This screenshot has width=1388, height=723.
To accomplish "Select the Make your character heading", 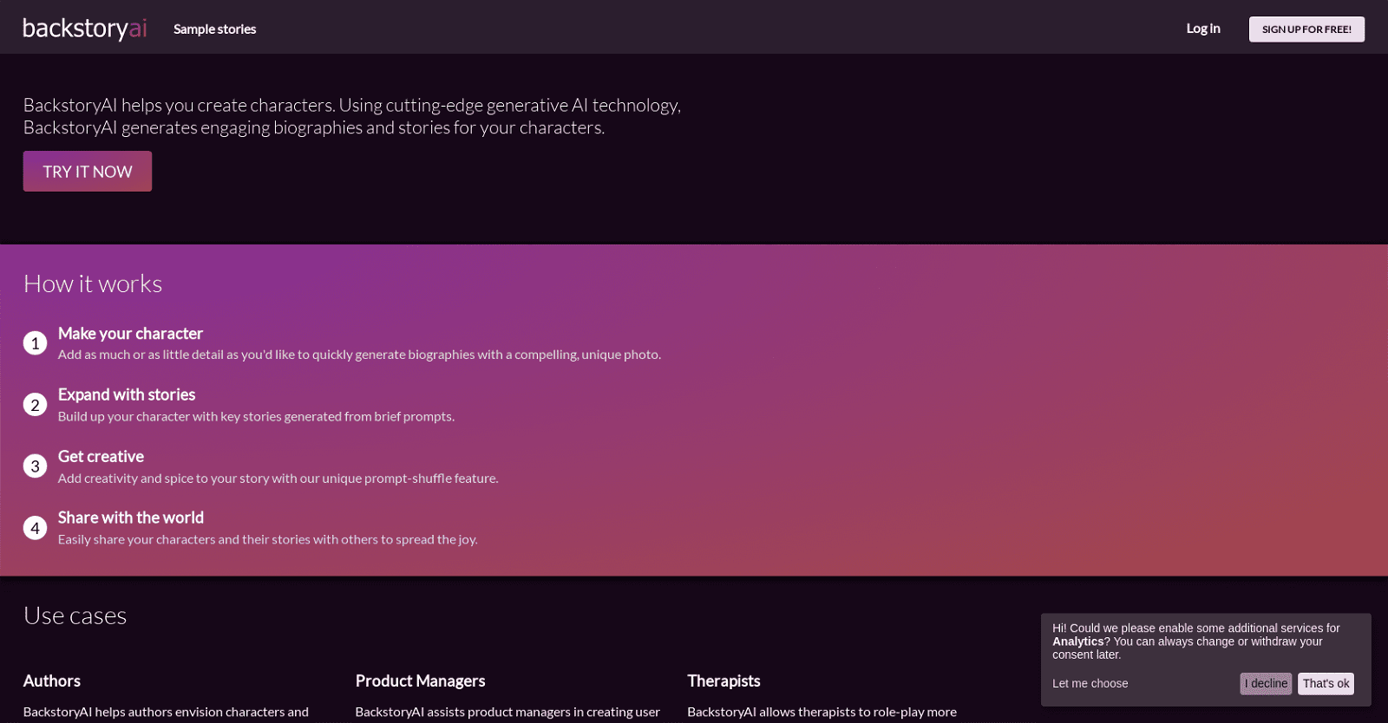I will tap(130, 334).
